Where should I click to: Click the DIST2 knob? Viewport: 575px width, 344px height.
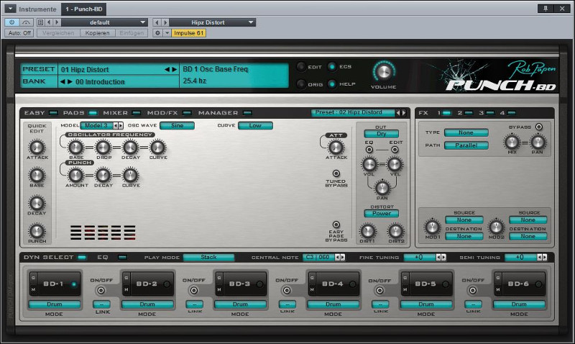tap(396, 231)
